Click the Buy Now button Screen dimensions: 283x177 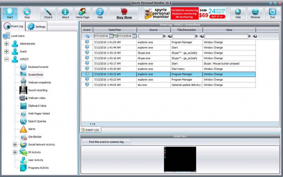tap(124, 13)
